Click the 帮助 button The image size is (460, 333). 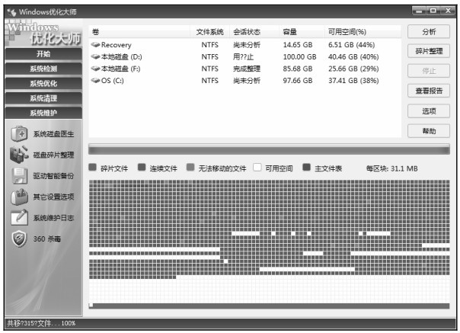pyautogui.click(x=429, y=131)
